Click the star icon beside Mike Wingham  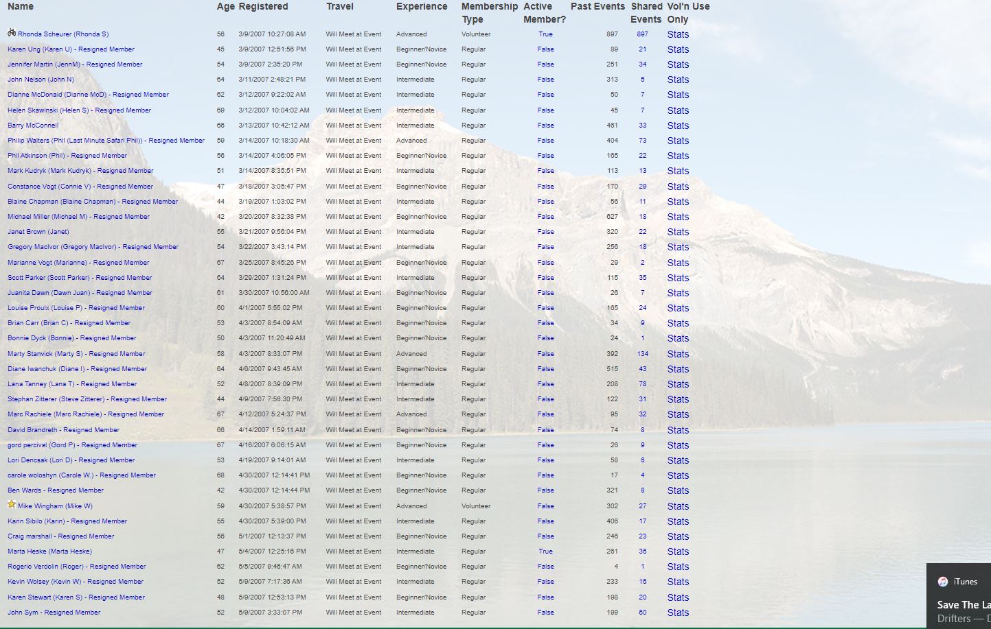[x=12, y=504]
